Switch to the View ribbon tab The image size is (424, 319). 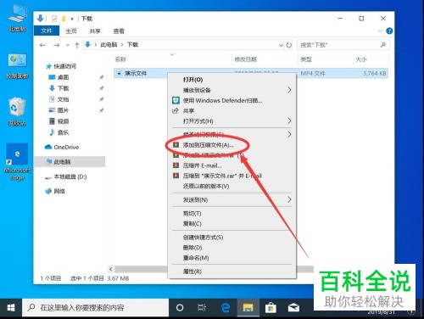[x=119, y=31]
